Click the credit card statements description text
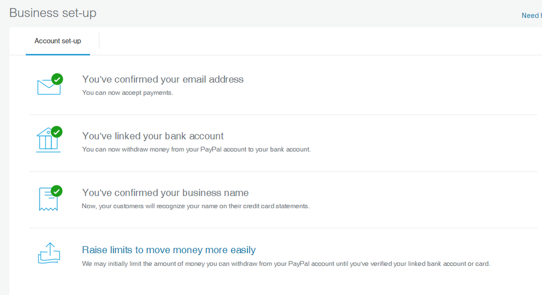This screenshot has height=295, width=542. pyautogui.click(x=195, y=206)
